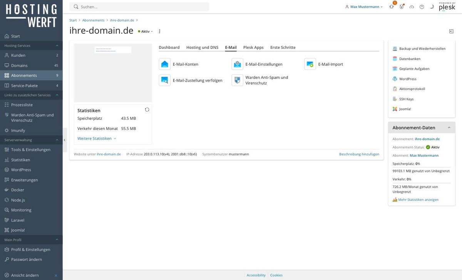Go to Start in the sidebar
This screenshot has height=280, width=462.
(x=31, y=36)
